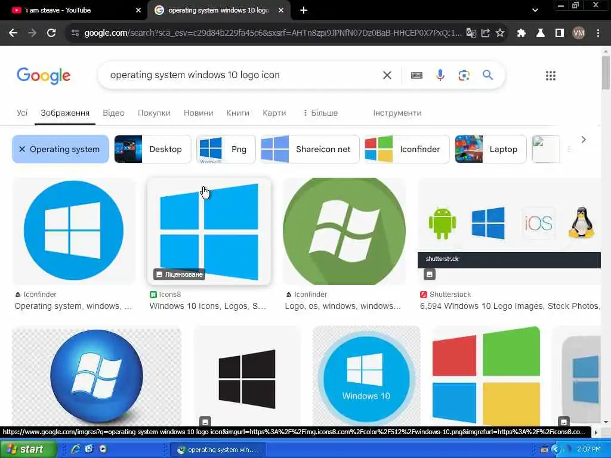Image resolution: width=611 pixels, height=458 pixels.
Task: Click the browser forward arrow
Action: tap(32, 33)
